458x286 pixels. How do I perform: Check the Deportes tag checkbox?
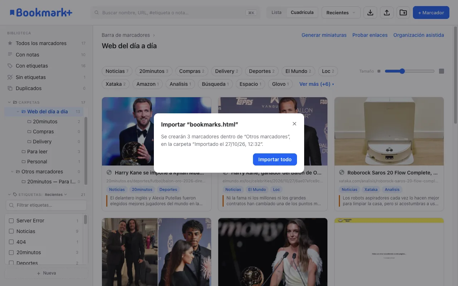11,263
